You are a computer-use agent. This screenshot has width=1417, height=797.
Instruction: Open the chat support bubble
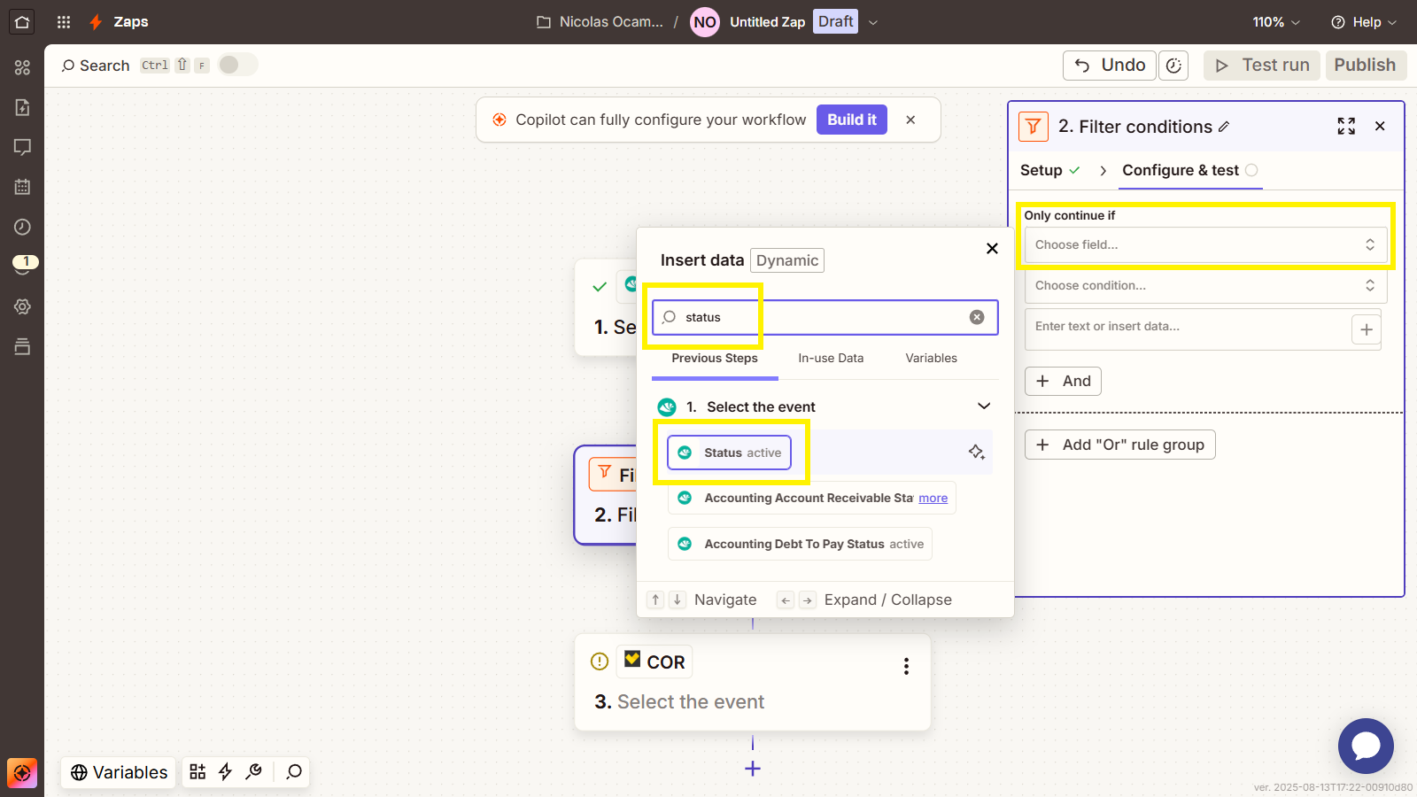[x=1366, y=746]
